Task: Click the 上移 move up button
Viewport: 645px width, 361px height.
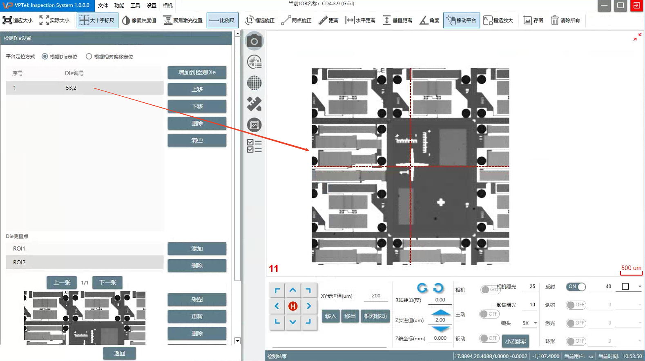Action: click(x=197, y=89)
